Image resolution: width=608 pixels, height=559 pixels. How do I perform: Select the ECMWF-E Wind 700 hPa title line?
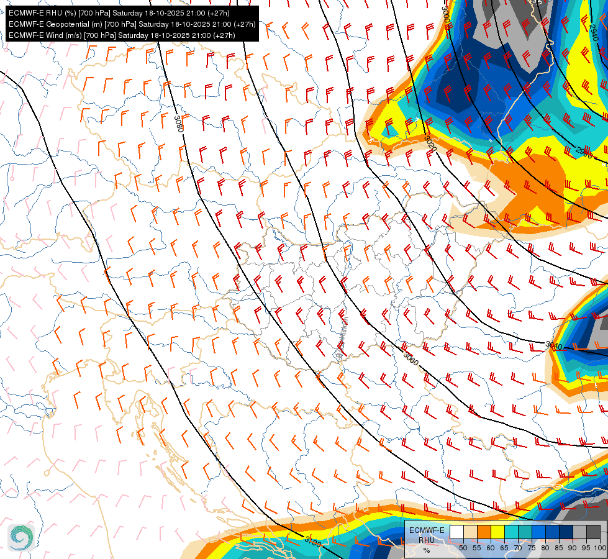point(122,35)
